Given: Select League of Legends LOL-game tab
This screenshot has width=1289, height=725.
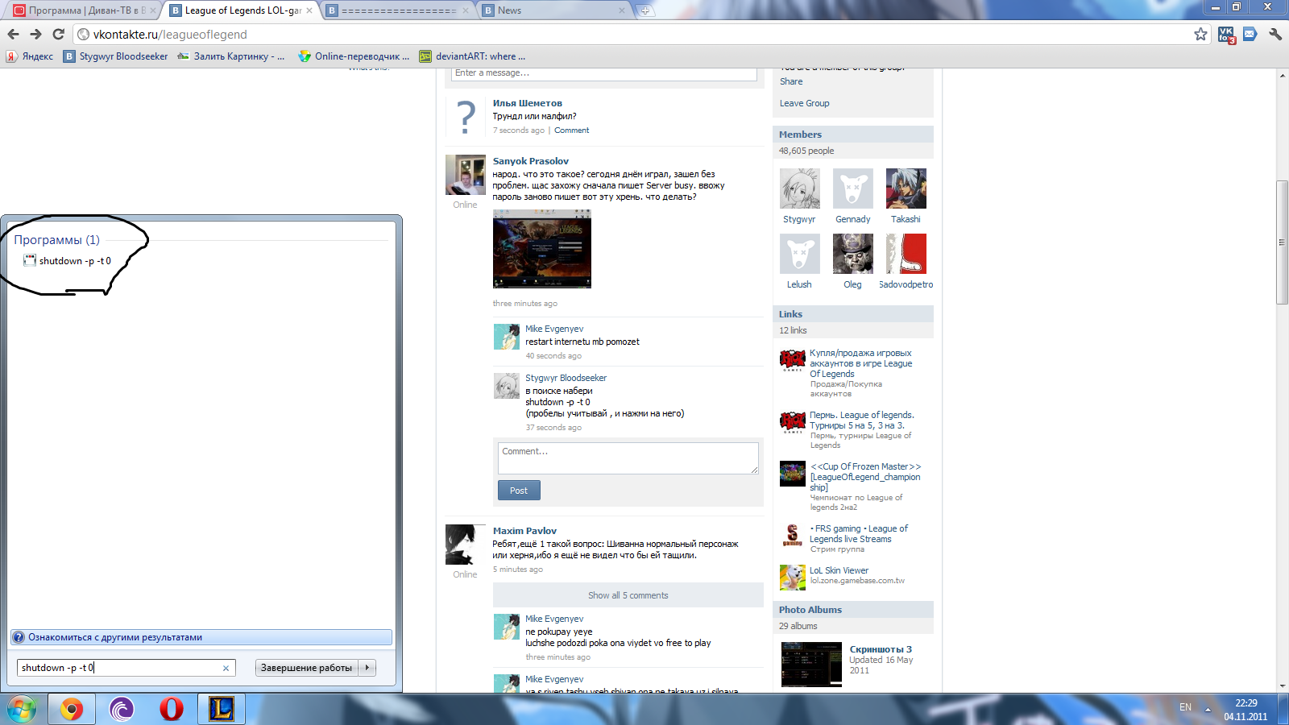Looking at the screenshot, I should tap(242, 10).
